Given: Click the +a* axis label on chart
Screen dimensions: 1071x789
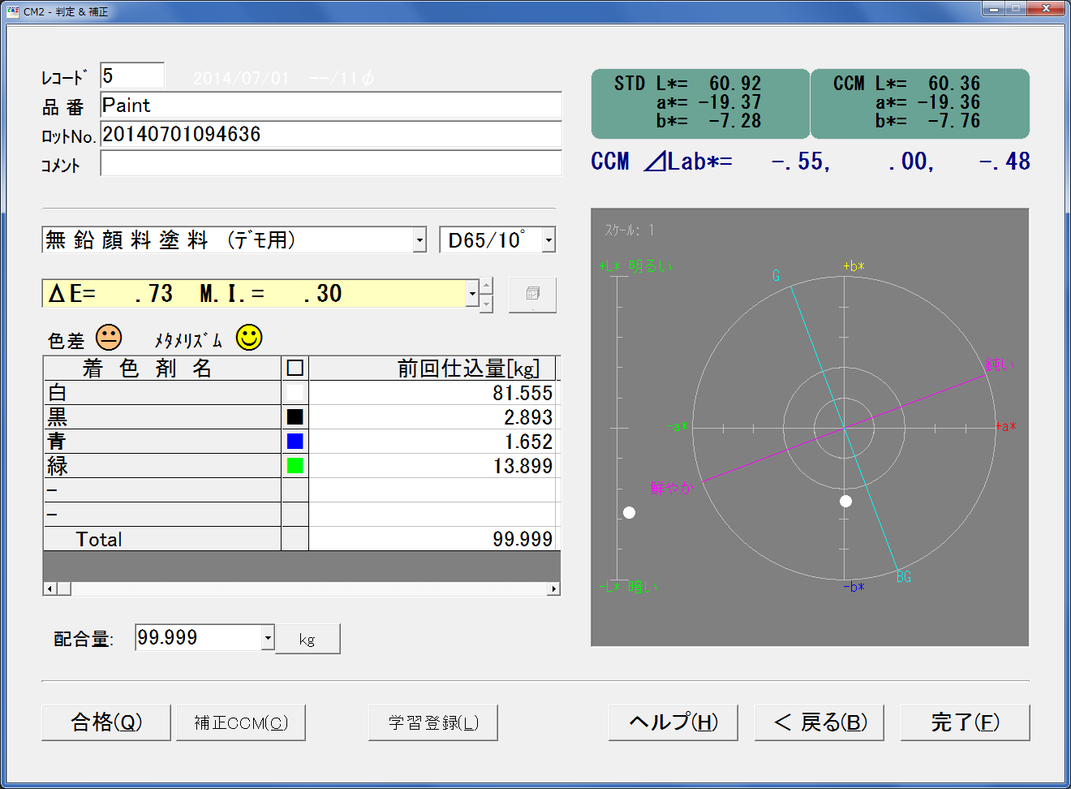Looking at the screenshot, I should point(1006,426).
